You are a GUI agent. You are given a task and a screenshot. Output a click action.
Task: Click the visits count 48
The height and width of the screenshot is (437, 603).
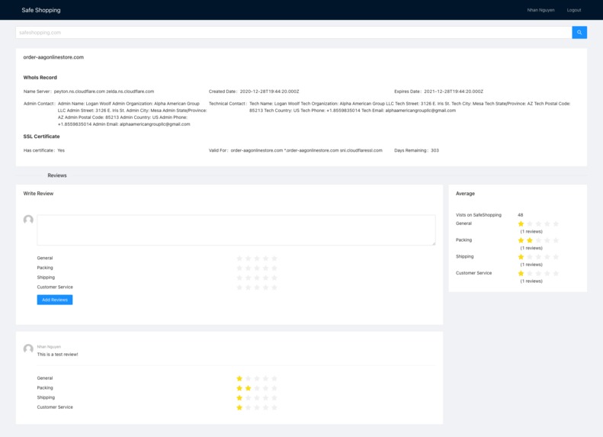click(x=521, y=215)
